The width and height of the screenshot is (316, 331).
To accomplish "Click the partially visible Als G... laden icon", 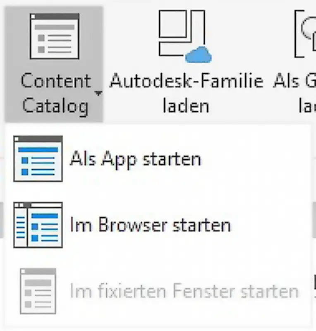I will (x=305, y=34).
